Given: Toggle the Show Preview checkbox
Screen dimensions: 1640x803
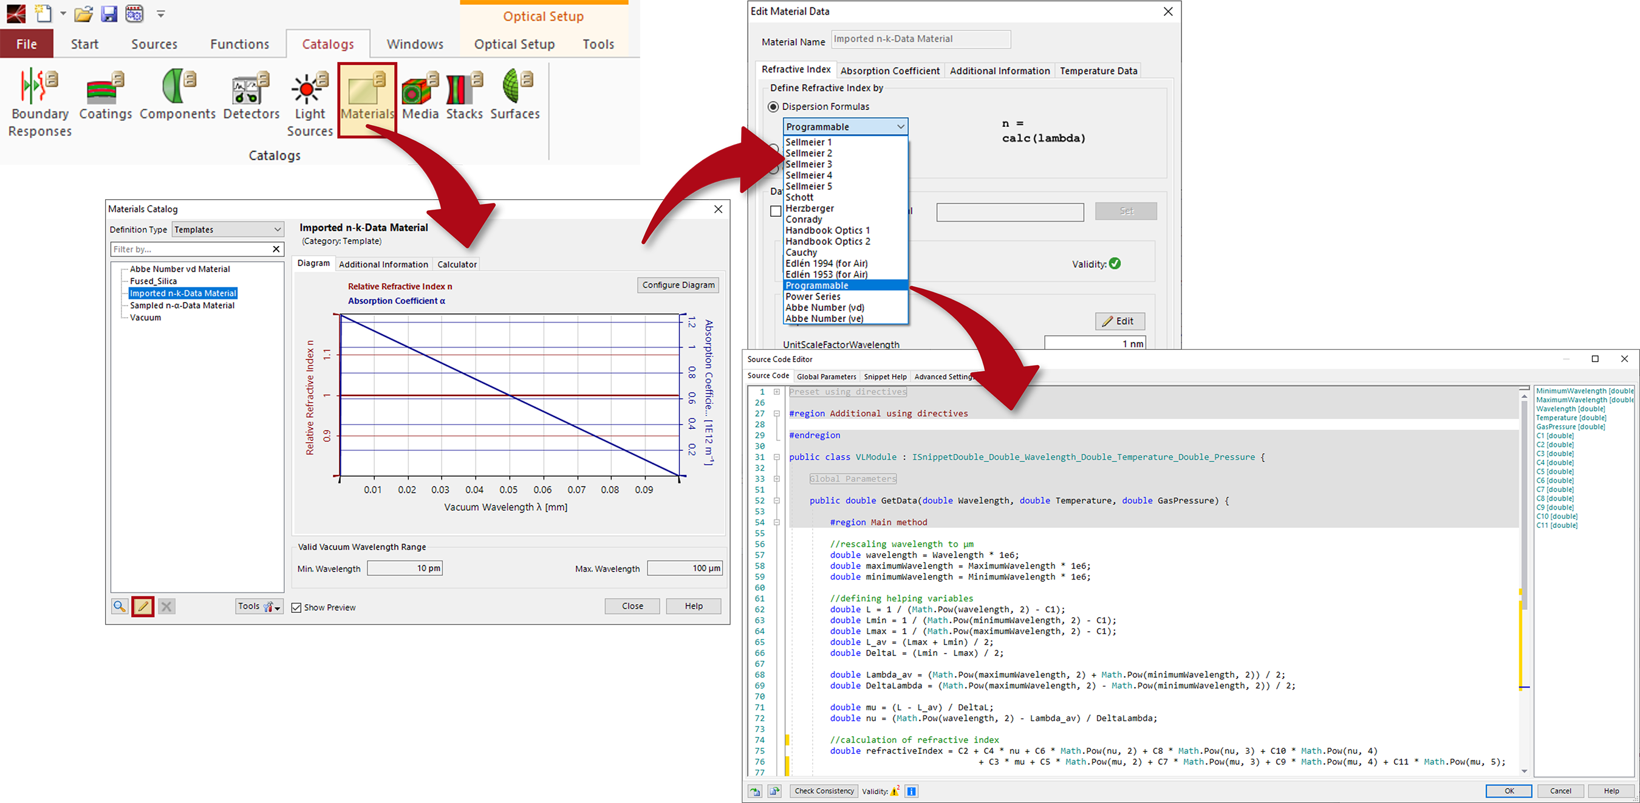Looking at the screenshot, I should [x=296, y=607].
